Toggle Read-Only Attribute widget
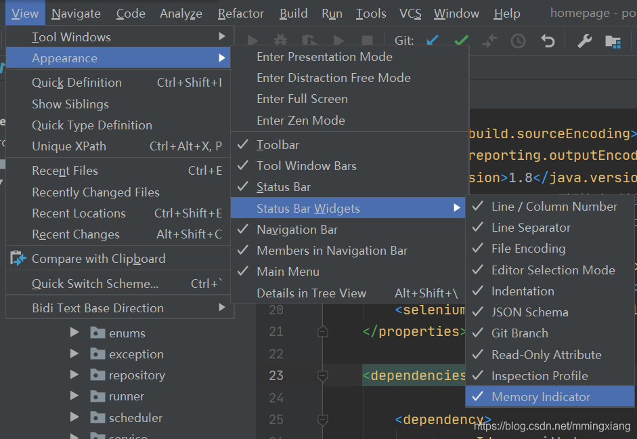637x439 pixels. (x=550, y=354)
